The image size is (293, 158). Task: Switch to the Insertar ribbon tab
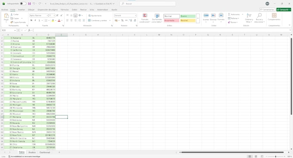(x=22, y=10)
